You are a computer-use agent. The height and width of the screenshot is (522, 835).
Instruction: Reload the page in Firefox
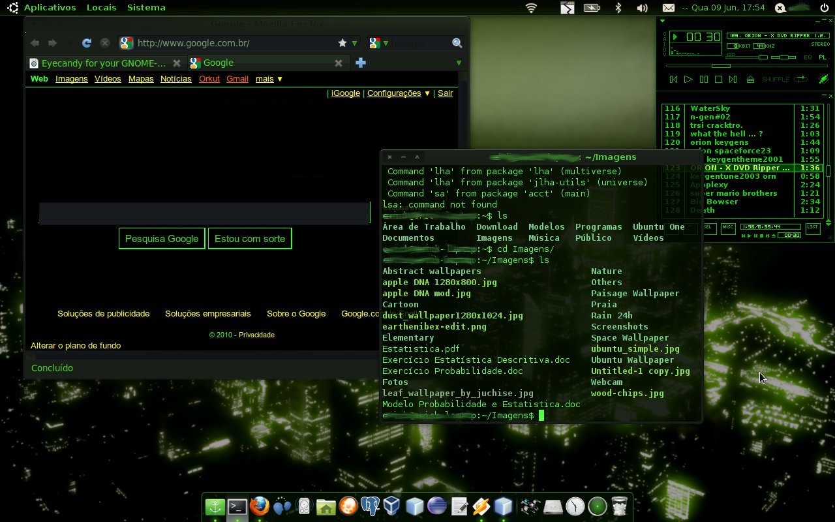coord(86,43)
